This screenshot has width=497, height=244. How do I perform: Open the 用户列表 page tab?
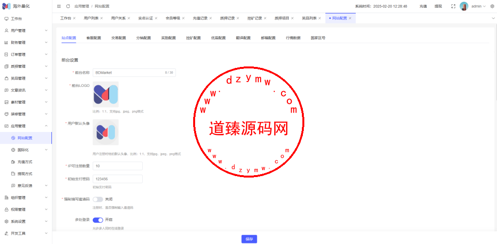[x=91, y=18]
